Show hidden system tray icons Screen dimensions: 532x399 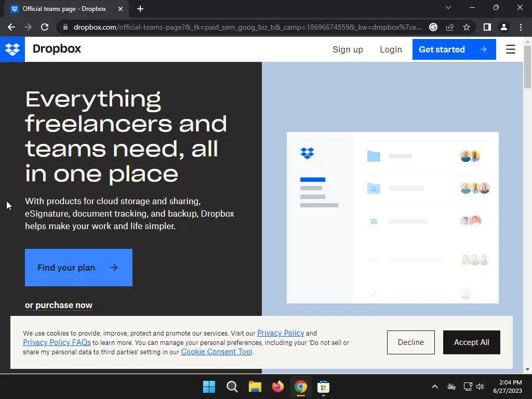435,387
